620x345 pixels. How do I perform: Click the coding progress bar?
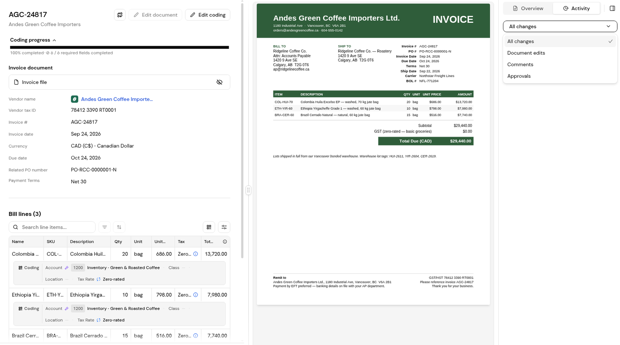tap(119, 48)
